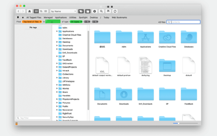Expand the Applications folder in tree

[x=57, y=31]
